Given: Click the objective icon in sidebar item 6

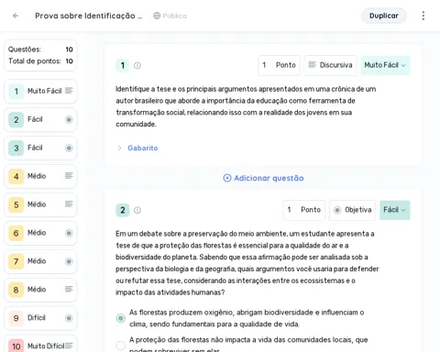Looking at the screenshot, I should coord(69,233).
